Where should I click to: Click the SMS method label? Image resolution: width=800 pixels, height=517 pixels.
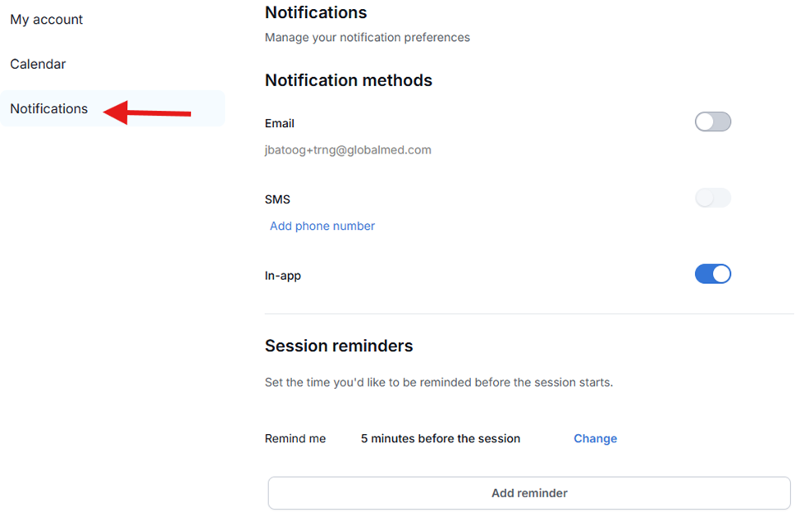pos(277,199)
